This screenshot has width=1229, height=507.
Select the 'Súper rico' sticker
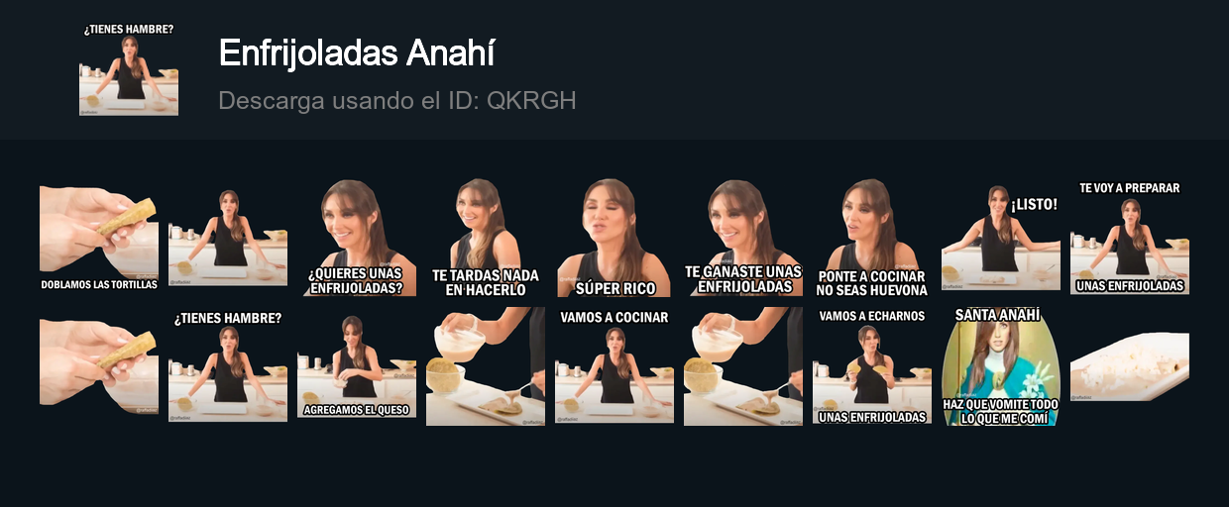[x=614, y=238]
